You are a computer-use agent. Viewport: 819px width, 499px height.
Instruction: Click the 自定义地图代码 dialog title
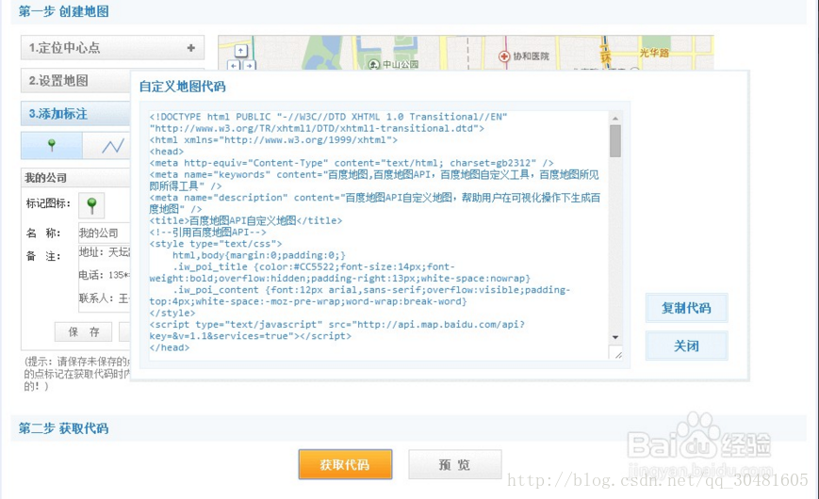coord(182,86)
